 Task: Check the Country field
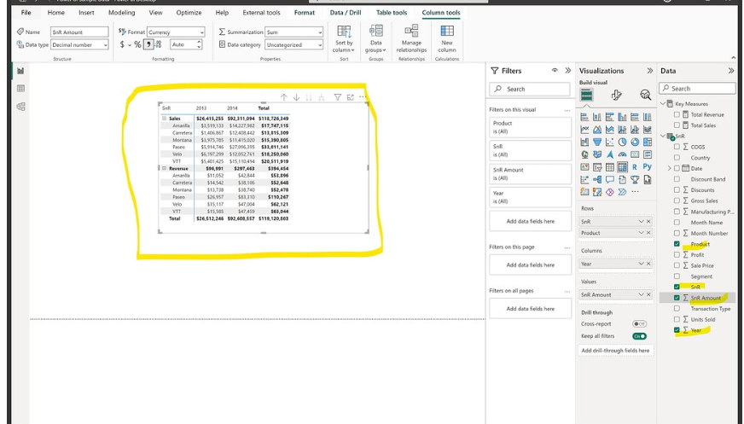tap(677, 158)
